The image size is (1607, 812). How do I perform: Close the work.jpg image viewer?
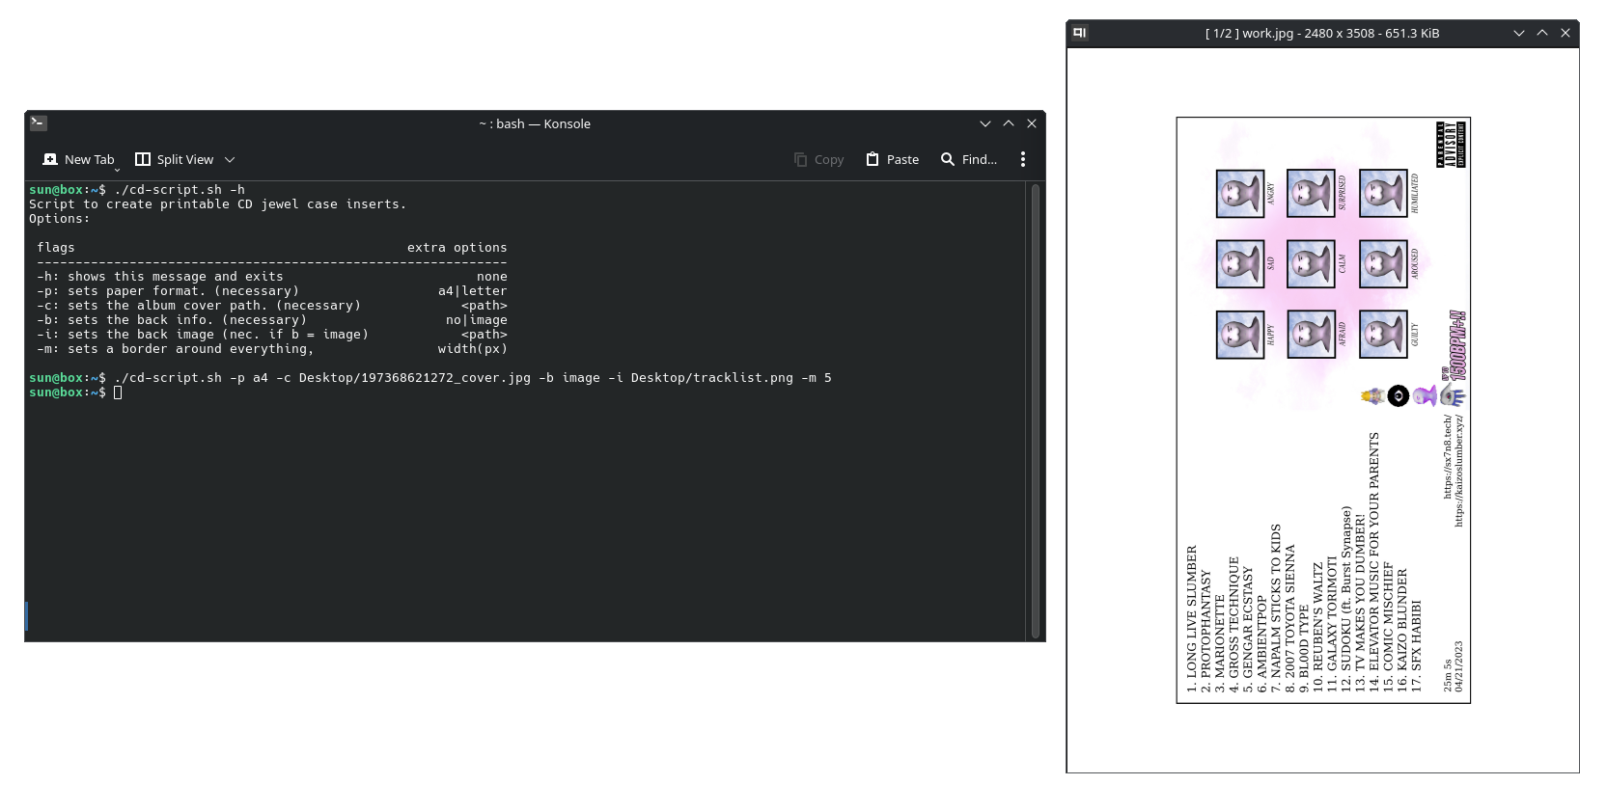pos(1565,33)
